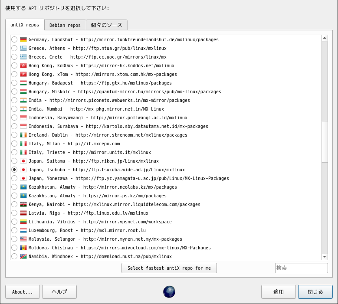Click the Hong Kong, KoDDoS mirror entry text
Screen dimensions: 338x304
[102, 65]
